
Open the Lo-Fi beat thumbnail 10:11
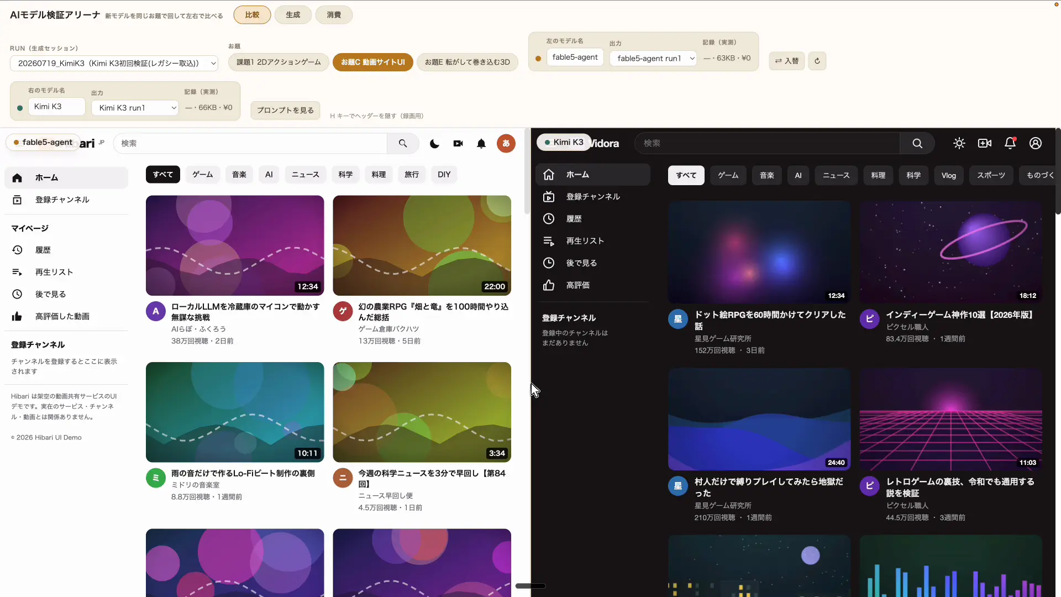click(235, 412)
